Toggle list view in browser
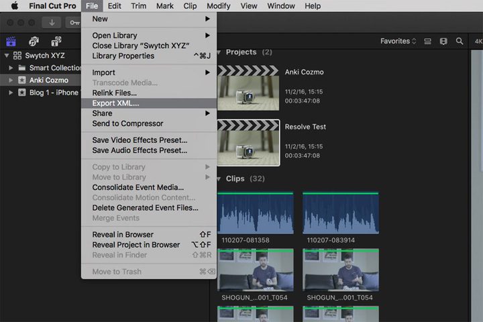483x322 pixels. [x=427, y=42]
